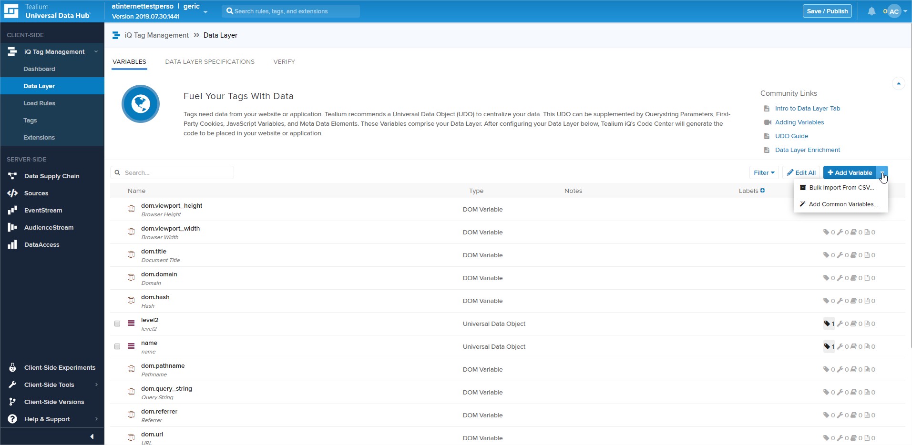Open the Filter dropdown

pos(764,172)
